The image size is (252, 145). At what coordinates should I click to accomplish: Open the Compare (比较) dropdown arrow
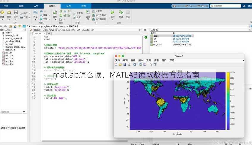[30, 13]
